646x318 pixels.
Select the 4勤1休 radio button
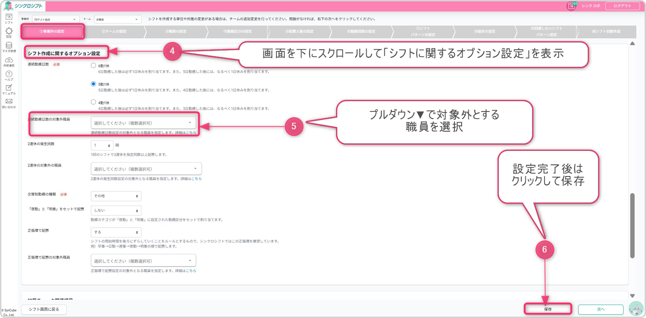tap(93, 102)
